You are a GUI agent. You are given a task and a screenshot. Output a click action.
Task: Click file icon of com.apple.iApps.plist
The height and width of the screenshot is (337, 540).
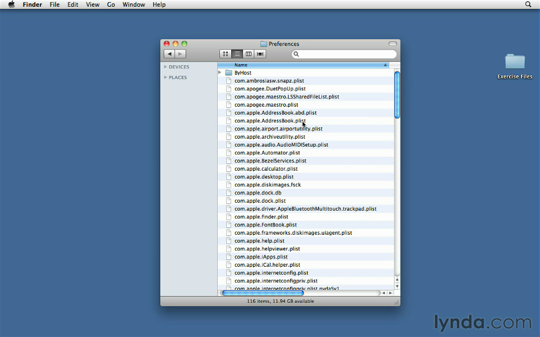(228, 257)
